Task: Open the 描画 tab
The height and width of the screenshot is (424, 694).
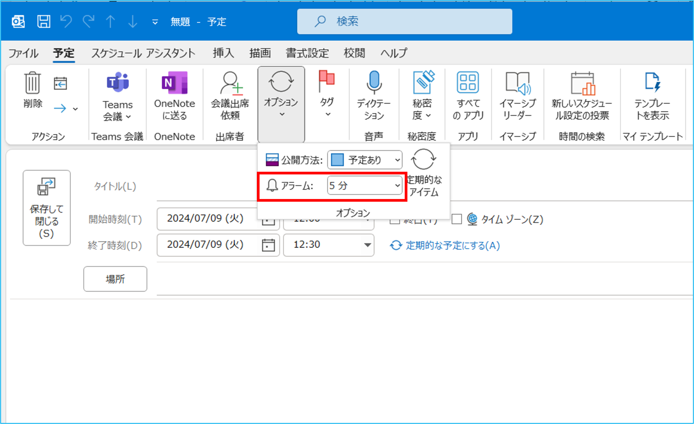Action: point(260,53)
